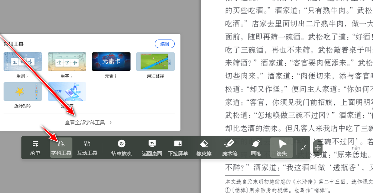Click the 旋转对称 label text
Screen dimensions: 373x193
[x=23, y=106]
